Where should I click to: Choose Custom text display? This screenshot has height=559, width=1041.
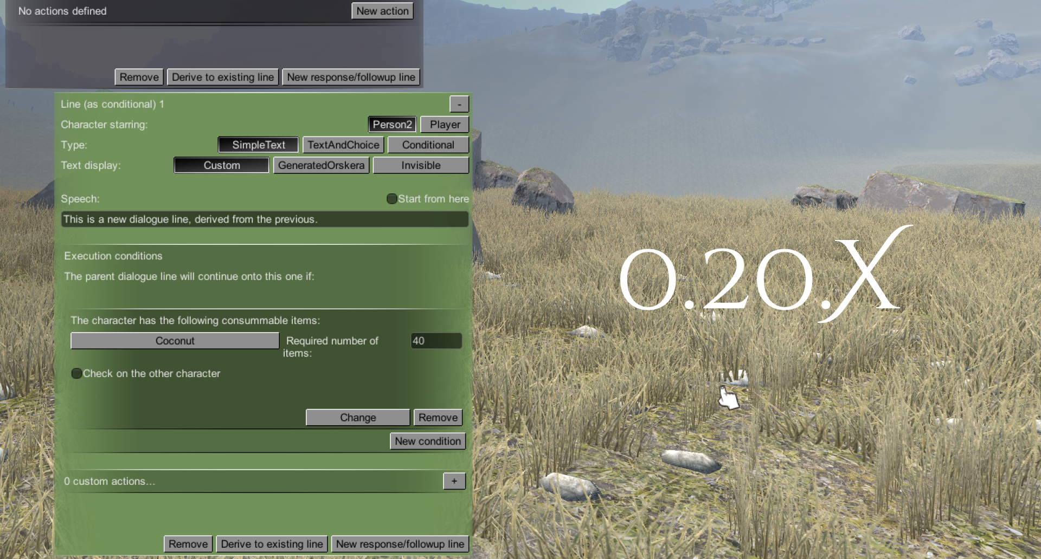click(x=222, y=165)
